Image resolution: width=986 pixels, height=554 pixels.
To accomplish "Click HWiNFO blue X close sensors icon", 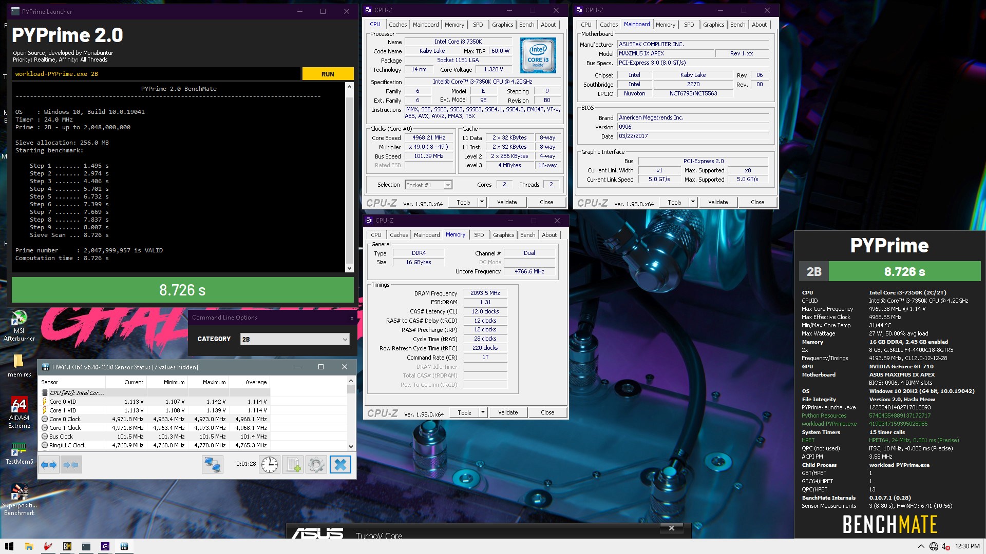I will pos(340,465).
